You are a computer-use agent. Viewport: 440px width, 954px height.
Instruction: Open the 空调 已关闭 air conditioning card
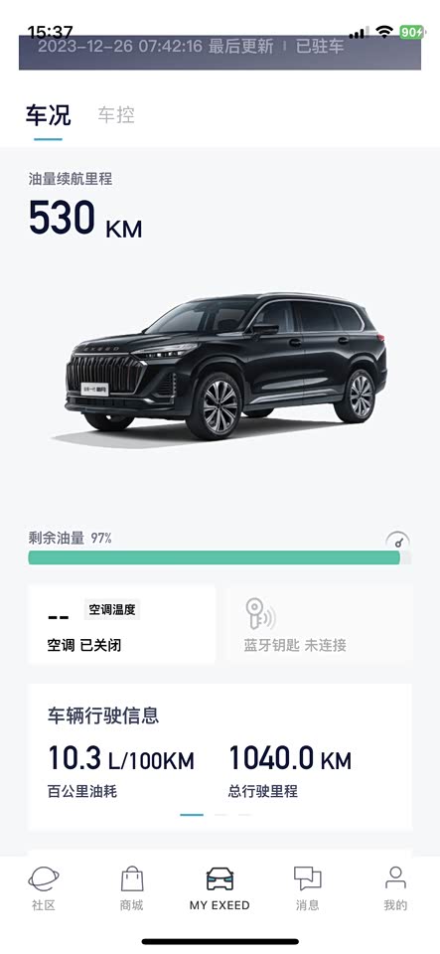pos(121,624)
